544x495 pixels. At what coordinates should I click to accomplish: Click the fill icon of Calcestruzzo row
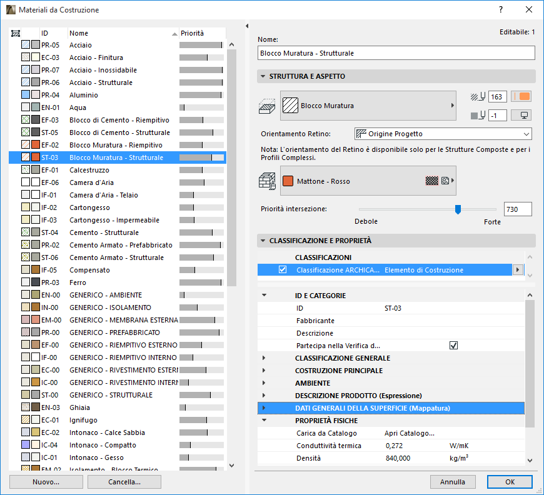point(26,169)
